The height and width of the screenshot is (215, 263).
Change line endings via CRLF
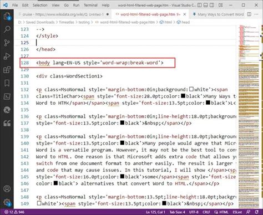coord(206,212)
